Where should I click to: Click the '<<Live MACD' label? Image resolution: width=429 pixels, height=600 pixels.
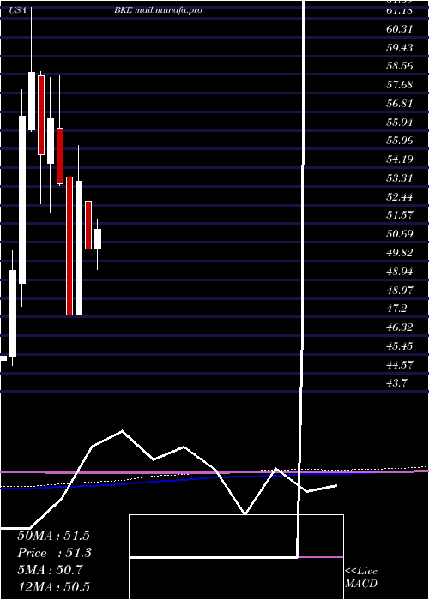(361, 578)
